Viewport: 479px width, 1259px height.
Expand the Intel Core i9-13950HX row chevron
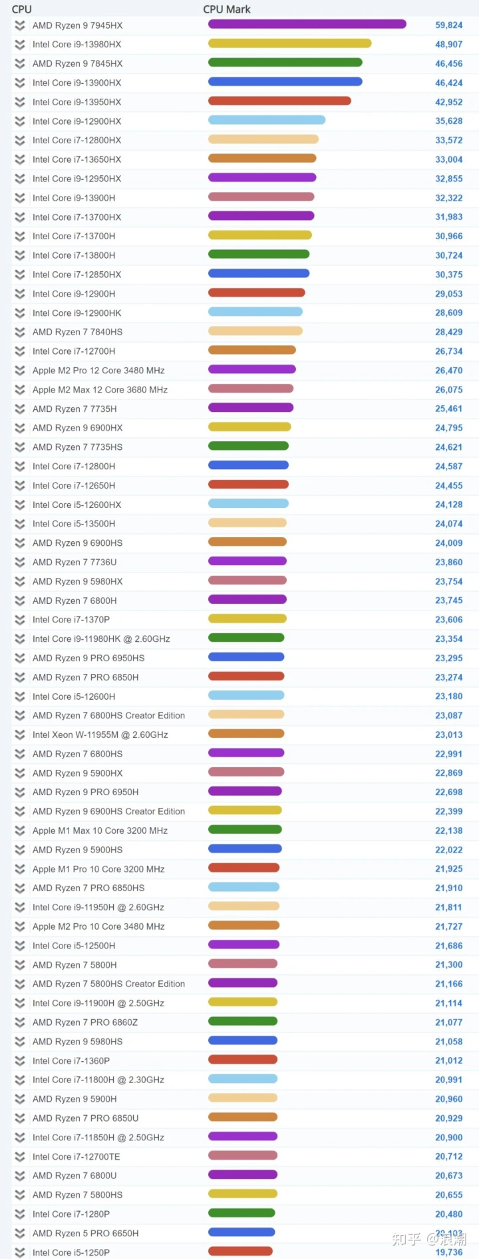20,102
